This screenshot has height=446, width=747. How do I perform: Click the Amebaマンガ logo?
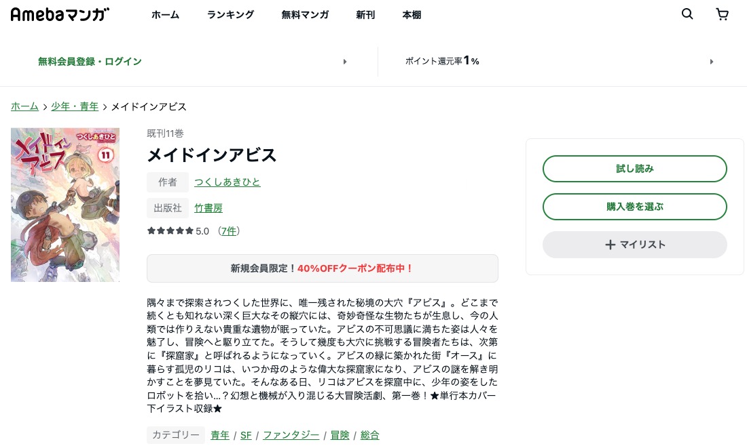tap(60, 14)
